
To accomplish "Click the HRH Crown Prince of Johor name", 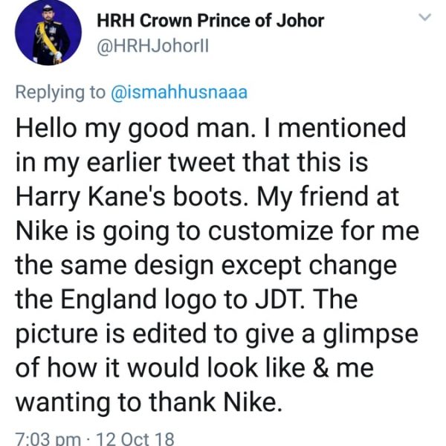I will [211, 20].
